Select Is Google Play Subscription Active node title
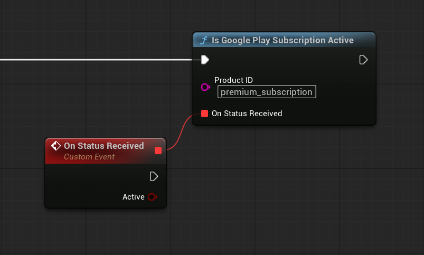 coord(282,40)
